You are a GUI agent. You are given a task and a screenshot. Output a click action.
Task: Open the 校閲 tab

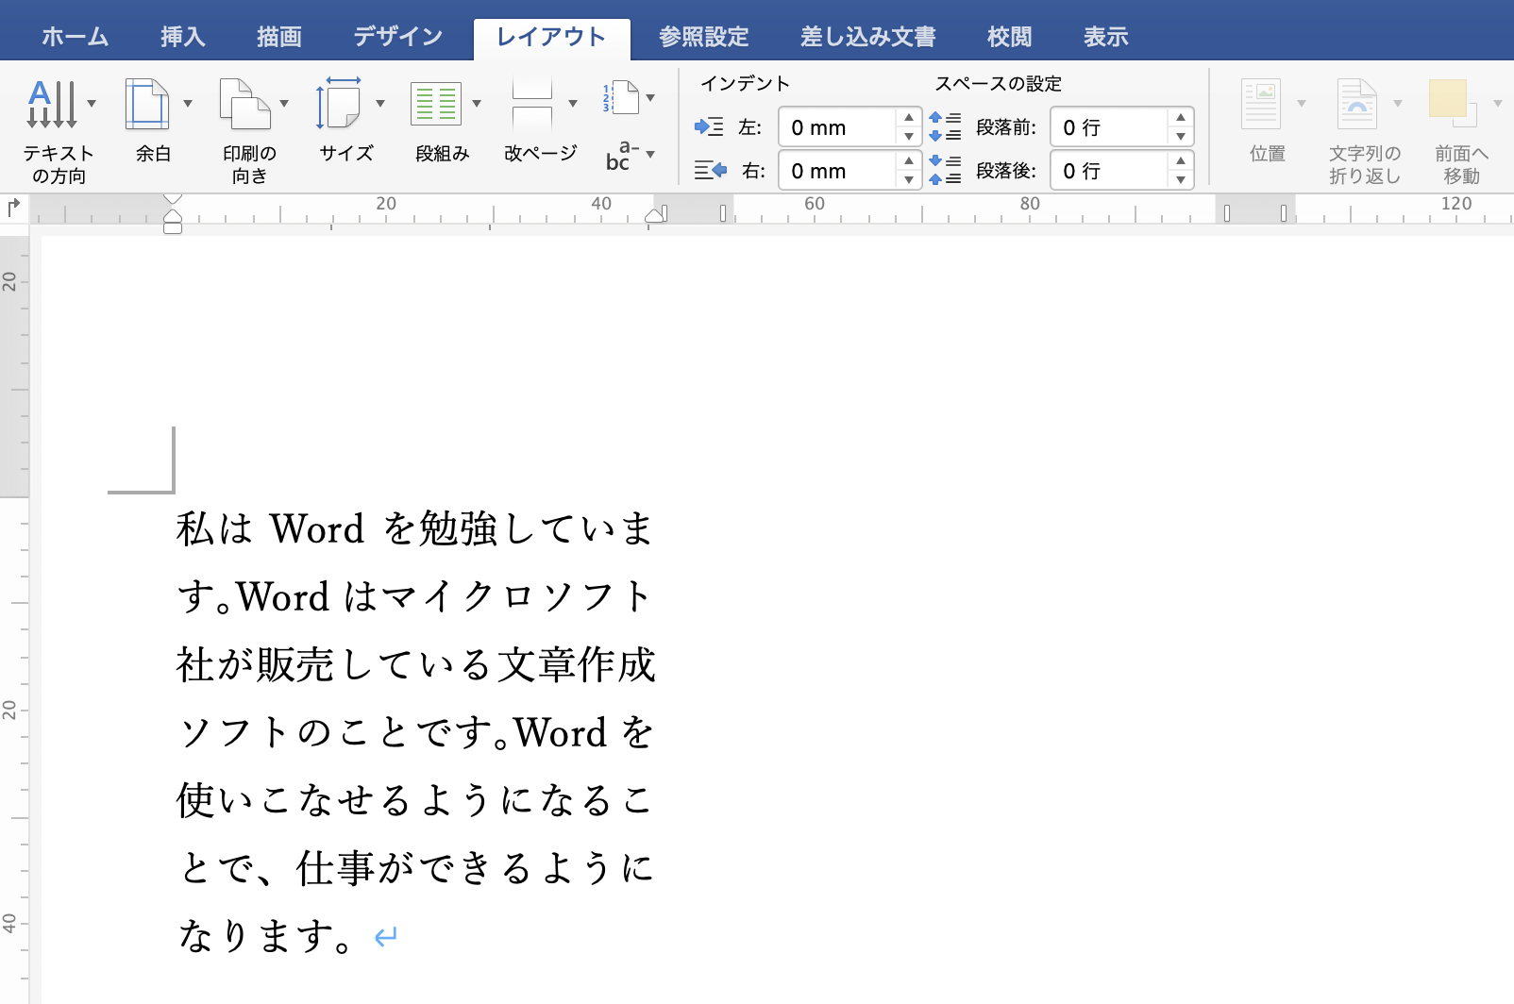1010,37
